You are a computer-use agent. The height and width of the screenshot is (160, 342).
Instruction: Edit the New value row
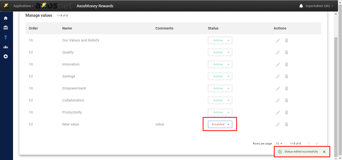coord(278,124)
